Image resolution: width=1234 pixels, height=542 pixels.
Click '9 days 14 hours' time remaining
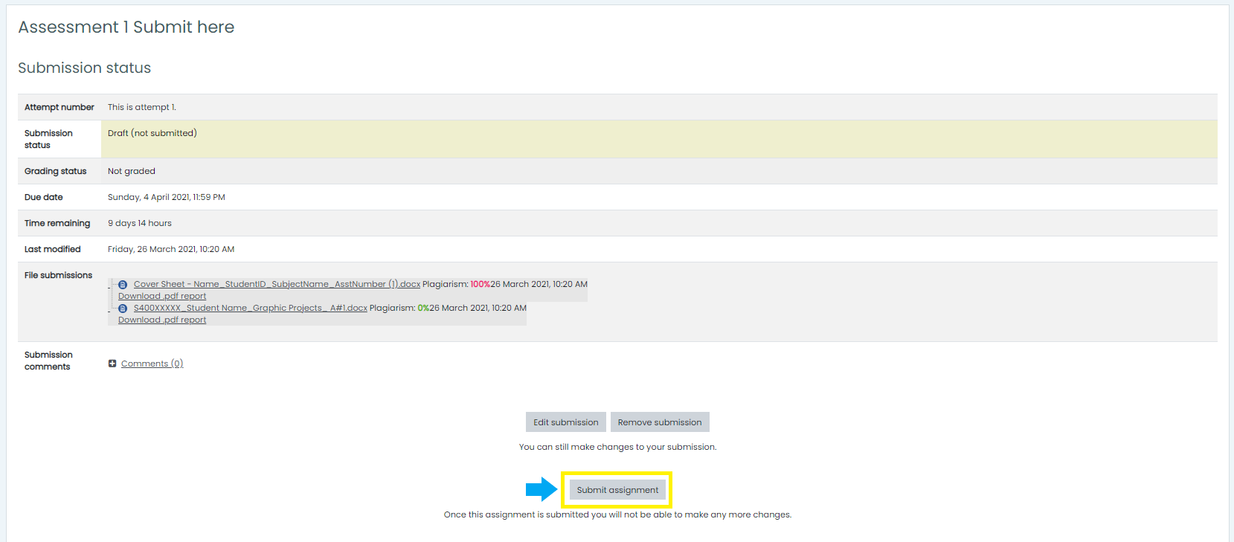(x=140, y=223)
